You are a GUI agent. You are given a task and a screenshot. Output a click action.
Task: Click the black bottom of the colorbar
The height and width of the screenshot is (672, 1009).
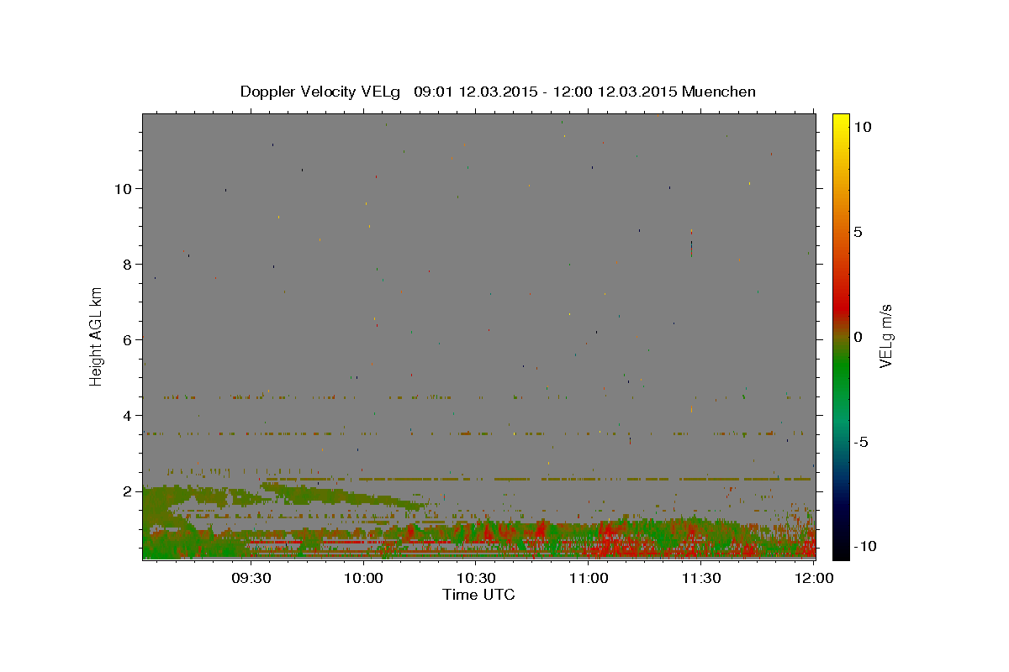pyautogui.click(x=840, y=550)
